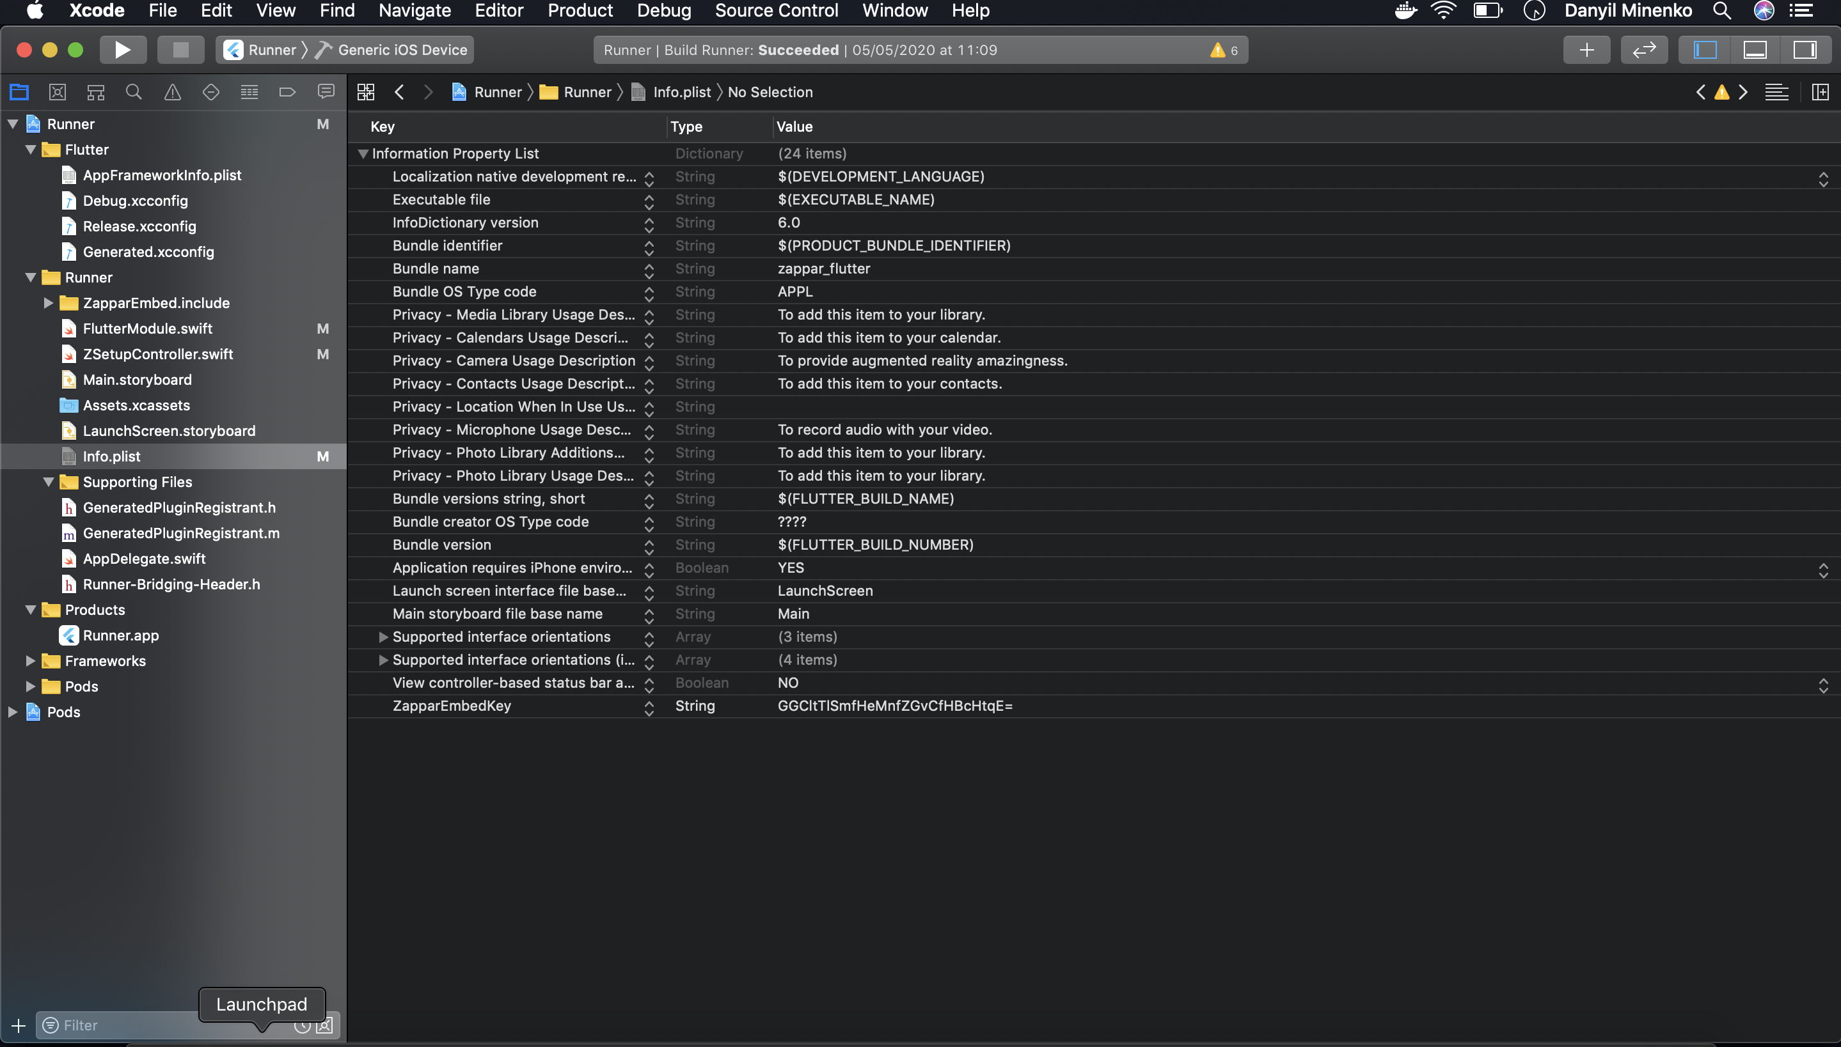The width and height of the screenshot is (1841, 1047).
Task: Open Siri from the menu bar
Action: (x=1764, y=11)
